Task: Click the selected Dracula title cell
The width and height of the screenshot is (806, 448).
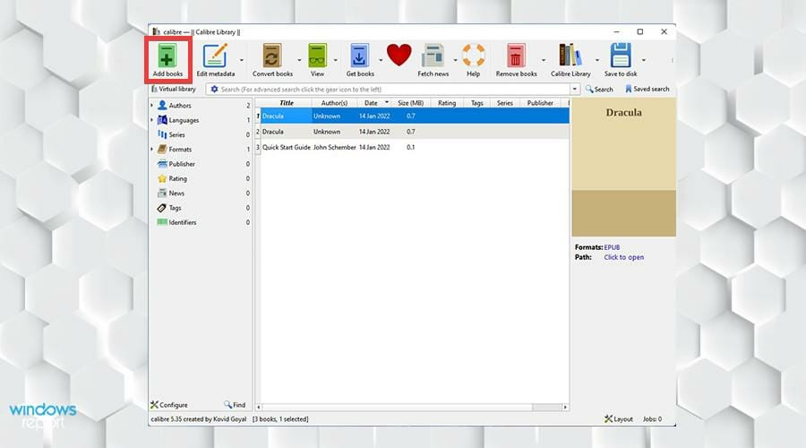Action: [287, 116]
